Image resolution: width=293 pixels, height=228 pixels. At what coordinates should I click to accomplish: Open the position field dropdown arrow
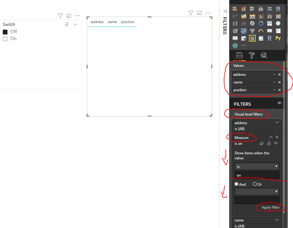pyautogui.click(x=274, y=90)
